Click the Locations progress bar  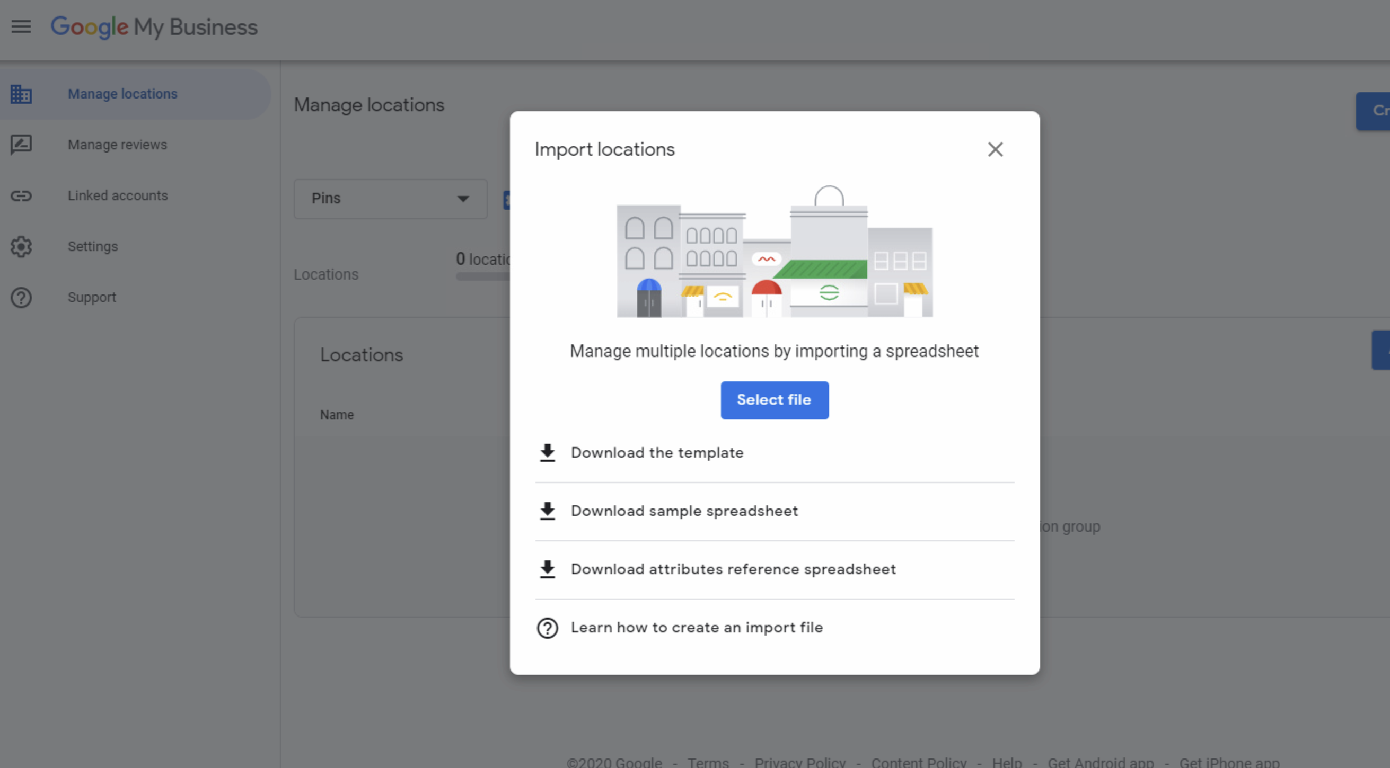coord(483,276)
